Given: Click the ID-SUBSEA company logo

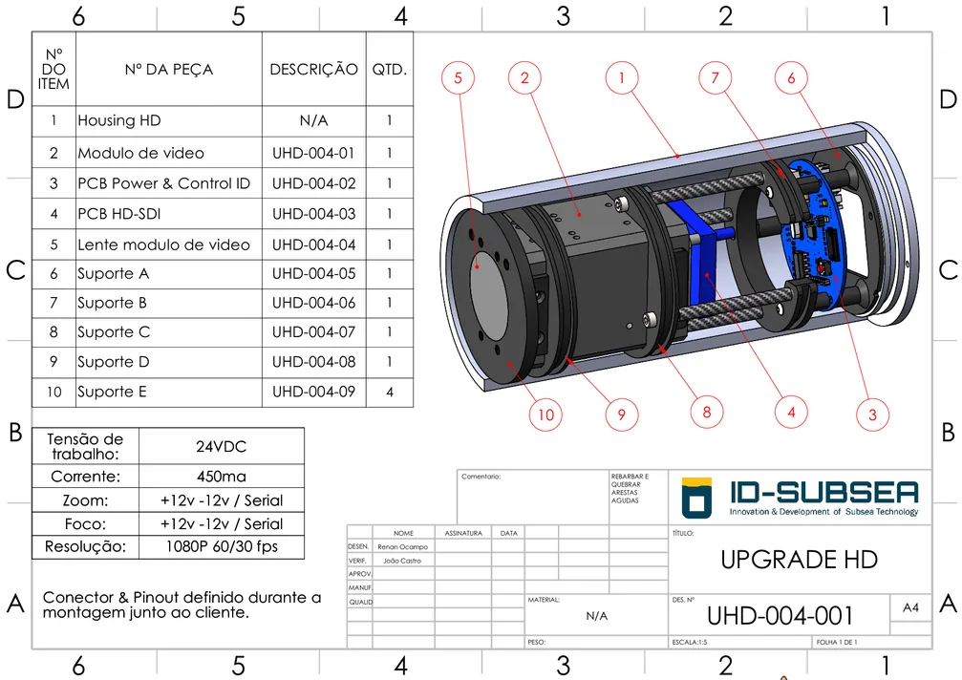Looking at the screenshot, I should click(800, 498).
